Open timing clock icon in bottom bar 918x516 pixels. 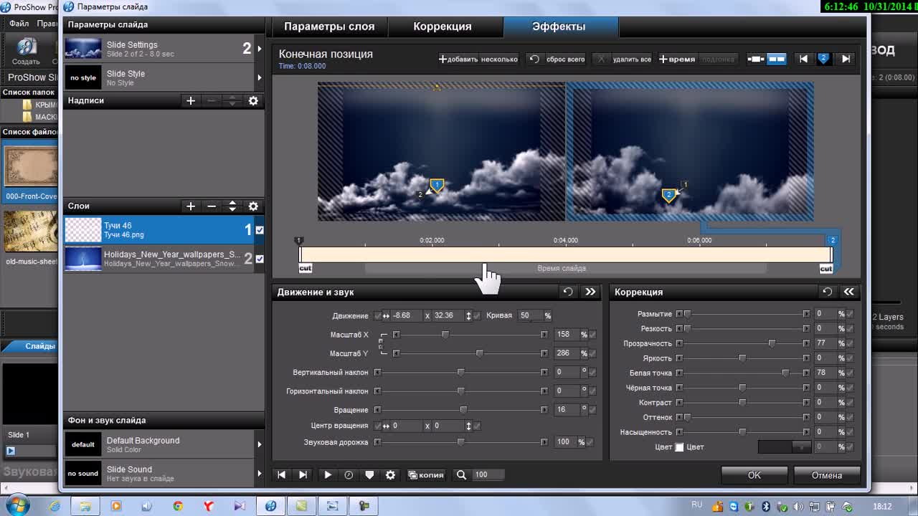coord(349,474)
